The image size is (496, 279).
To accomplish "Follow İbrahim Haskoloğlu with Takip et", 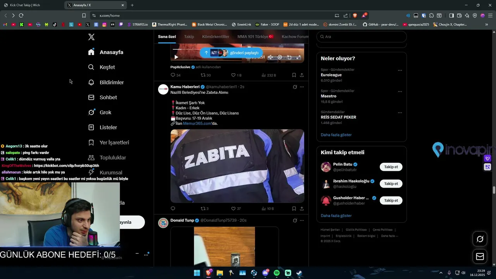I will click(x=391, y=184).
